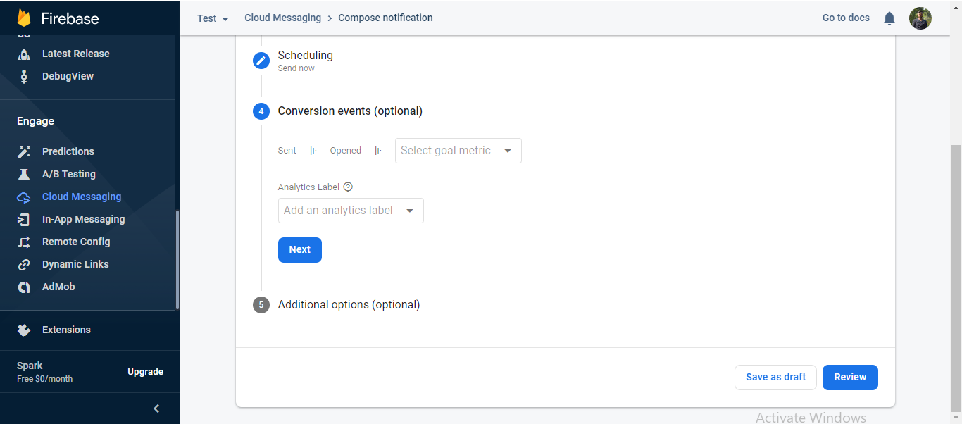Go to Cloud Messaging via breadcrumb

(282, 18)
